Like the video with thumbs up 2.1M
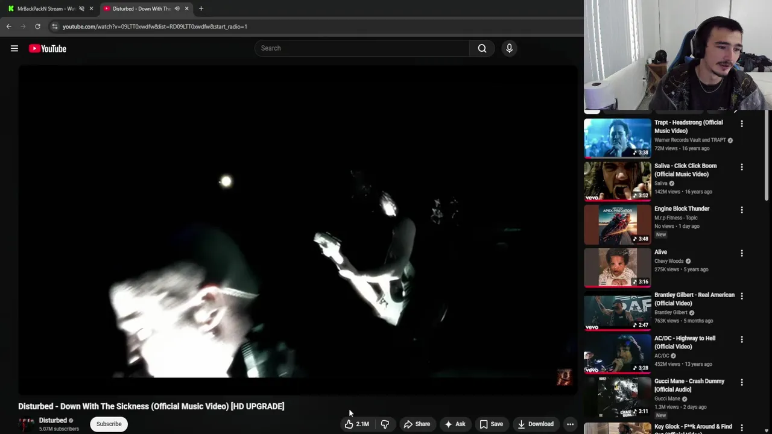 pyautogui.click(x=356, y=424)
